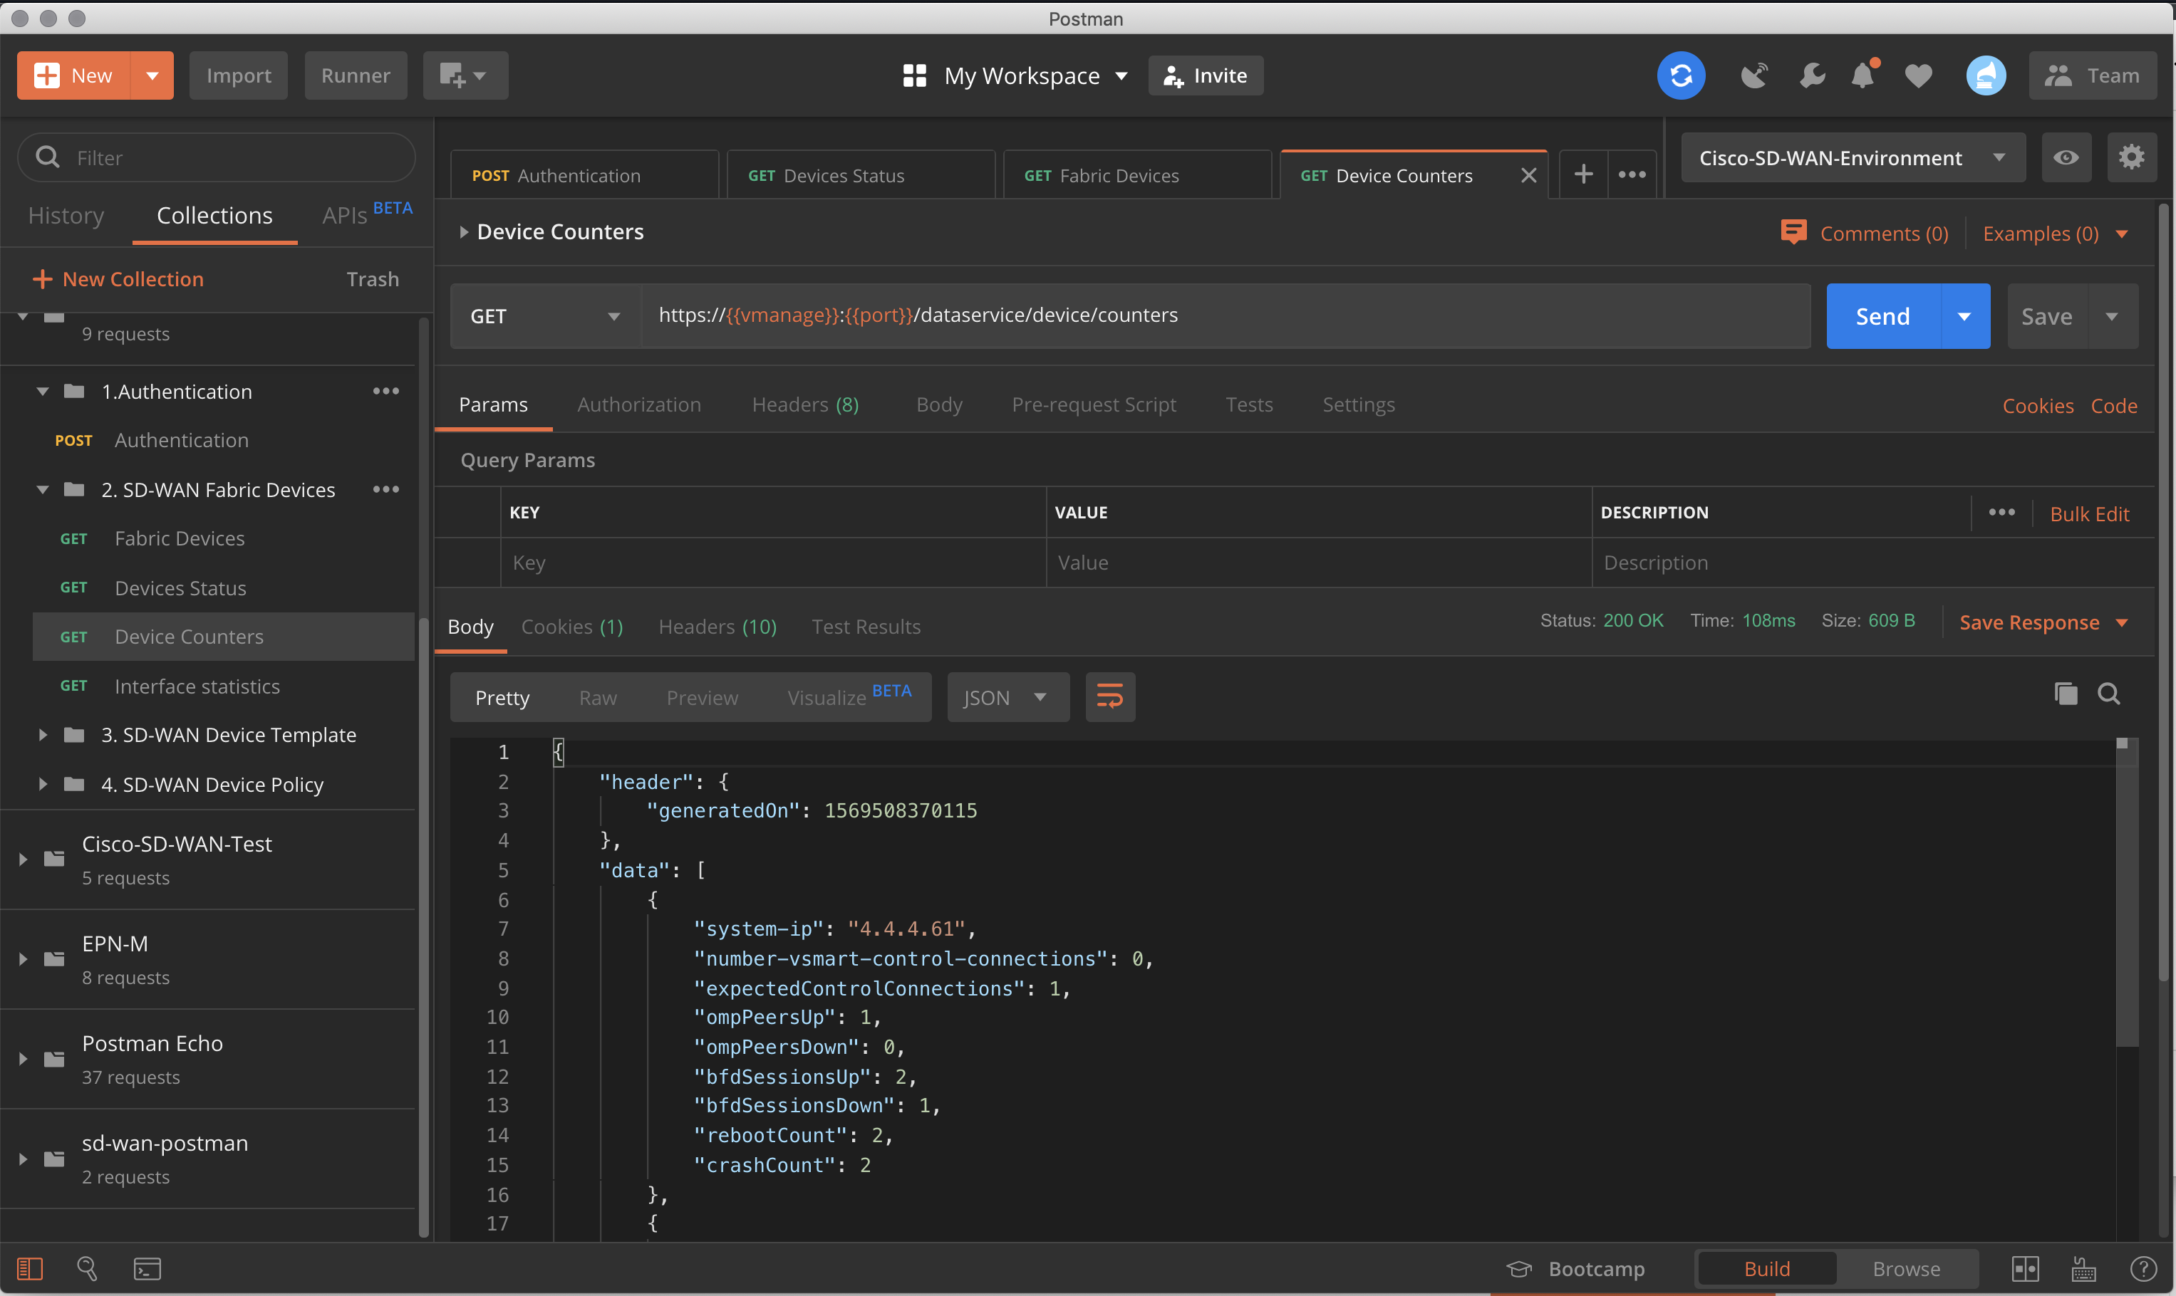
Task: Click the sync refresh icon
Action: point(1680,76)
